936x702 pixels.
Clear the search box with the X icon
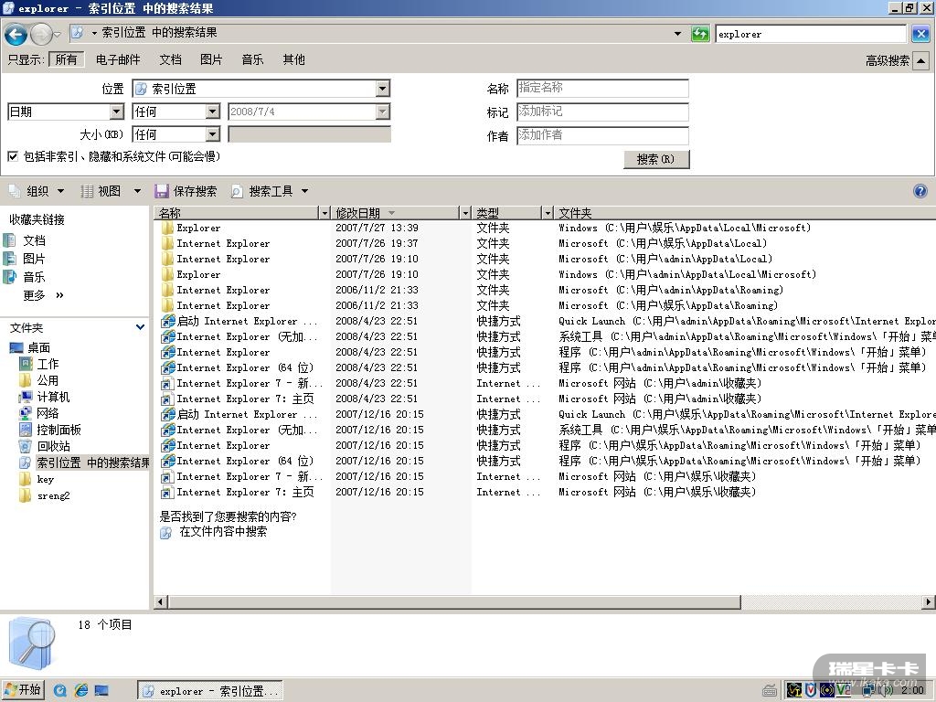pos(920,34)
